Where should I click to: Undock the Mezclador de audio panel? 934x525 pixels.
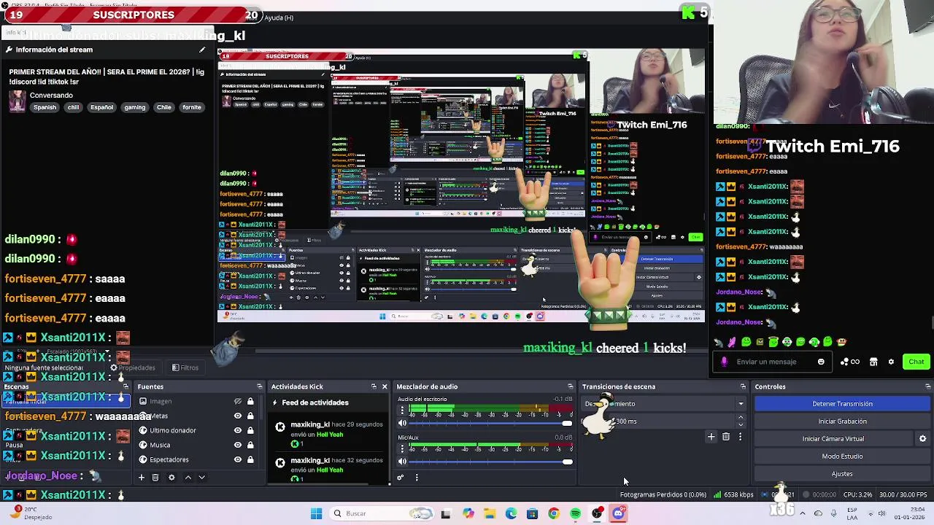pyautogui.click(x=571, y=386)
